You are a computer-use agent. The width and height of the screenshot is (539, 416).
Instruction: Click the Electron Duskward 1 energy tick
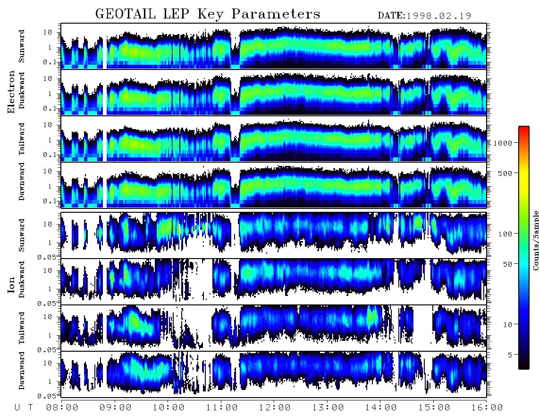[50, 93]
